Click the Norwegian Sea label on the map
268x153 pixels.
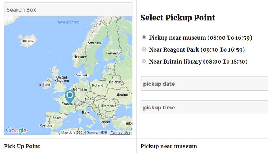(68, 22)
